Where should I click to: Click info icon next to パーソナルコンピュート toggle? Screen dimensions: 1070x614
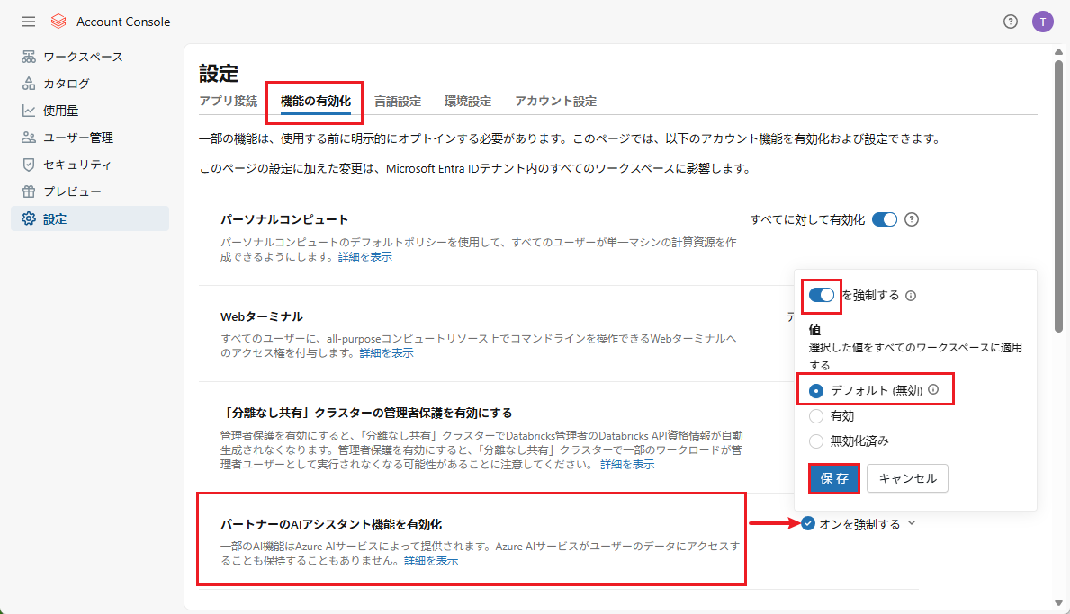(911, 219)
